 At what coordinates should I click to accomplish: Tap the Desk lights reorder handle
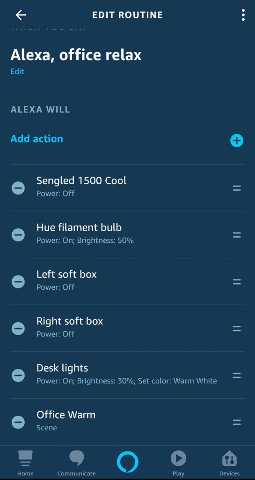(237, 375)
